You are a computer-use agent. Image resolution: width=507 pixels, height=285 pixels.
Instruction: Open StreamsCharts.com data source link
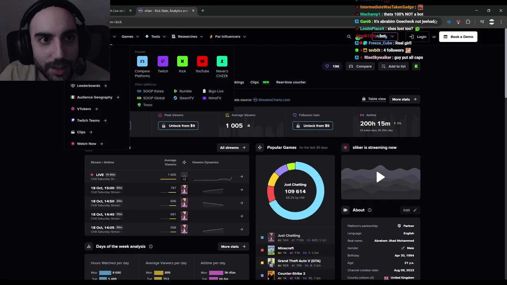tap(272, 100)
